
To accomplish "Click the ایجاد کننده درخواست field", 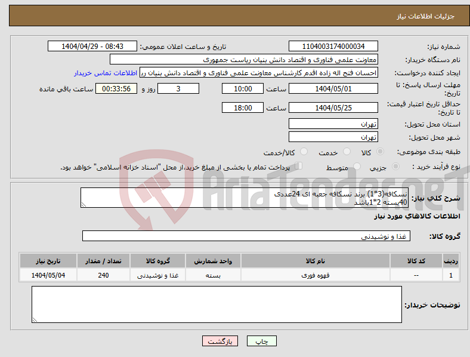I will pos(259,73).
